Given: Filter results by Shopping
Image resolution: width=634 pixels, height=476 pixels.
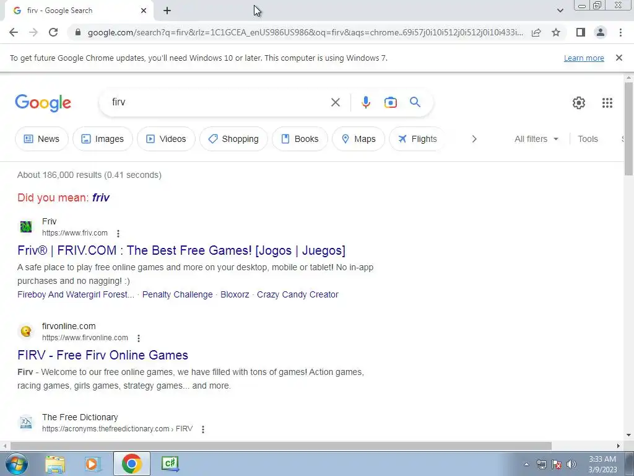Looking at the screenshot, I should pos(233,139).
